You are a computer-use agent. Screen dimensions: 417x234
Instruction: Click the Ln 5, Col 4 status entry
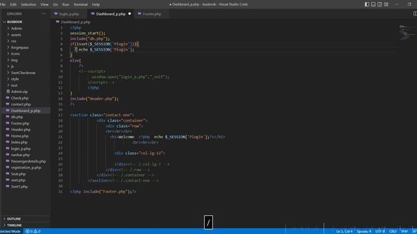(344, 231)
